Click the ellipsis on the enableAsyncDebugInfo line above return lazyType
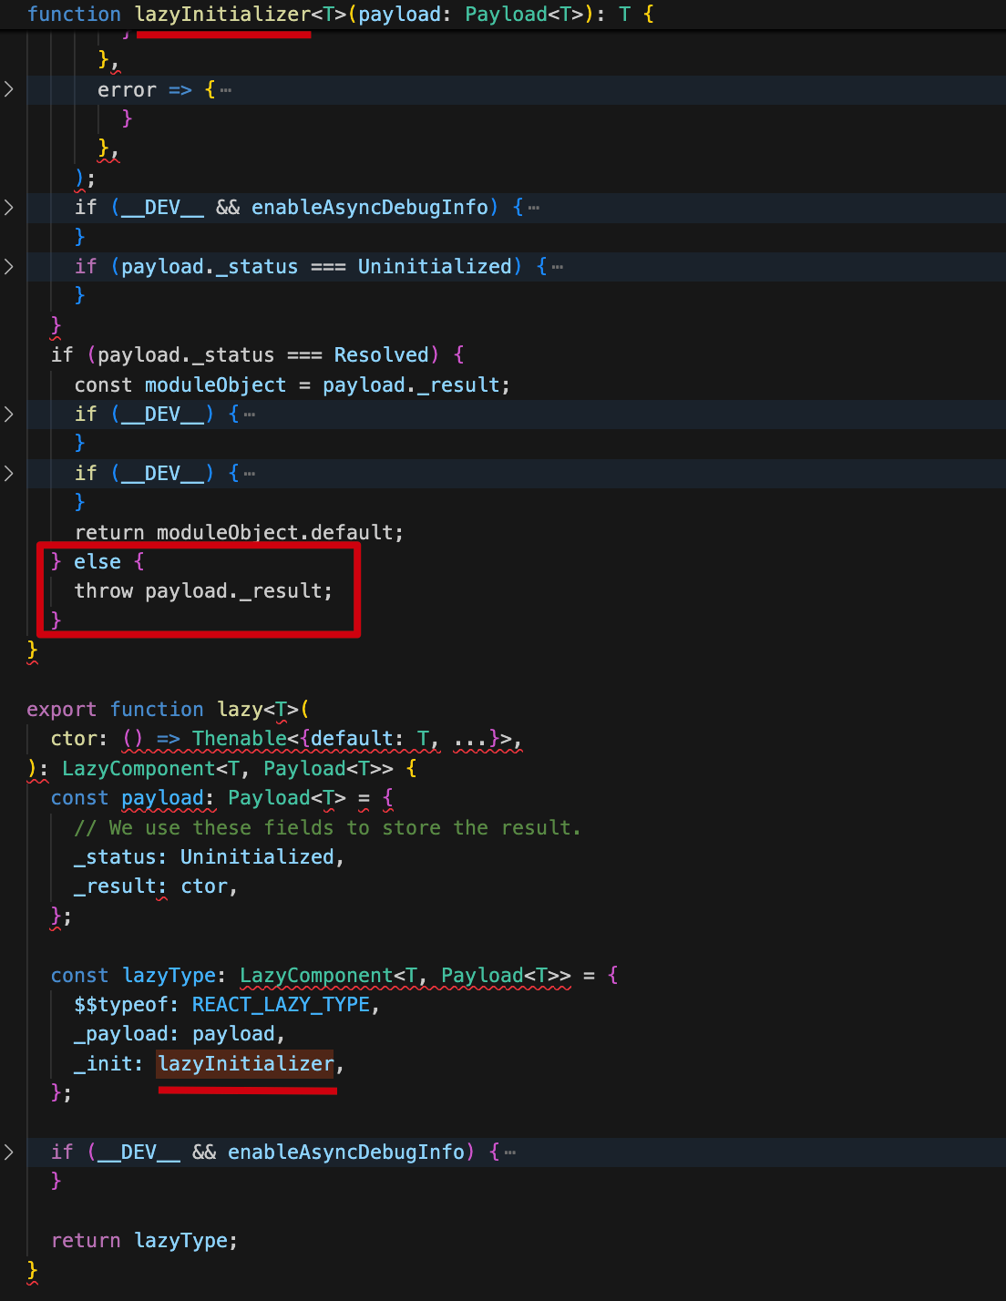 point(510,1152)
